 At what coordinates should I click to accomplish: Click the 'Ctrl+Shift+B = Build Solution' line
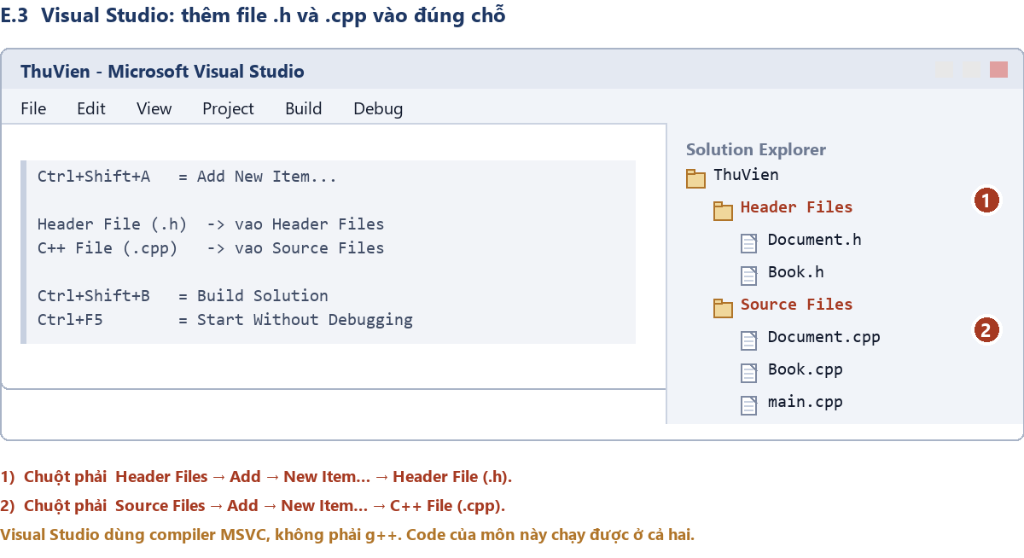click(x=183, y=296)
